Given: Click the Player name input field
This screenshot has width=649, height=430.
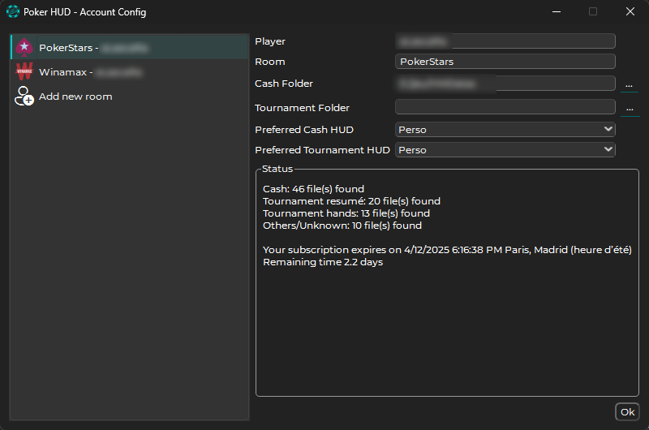Looking at the screenshot, I should point(505,41).
